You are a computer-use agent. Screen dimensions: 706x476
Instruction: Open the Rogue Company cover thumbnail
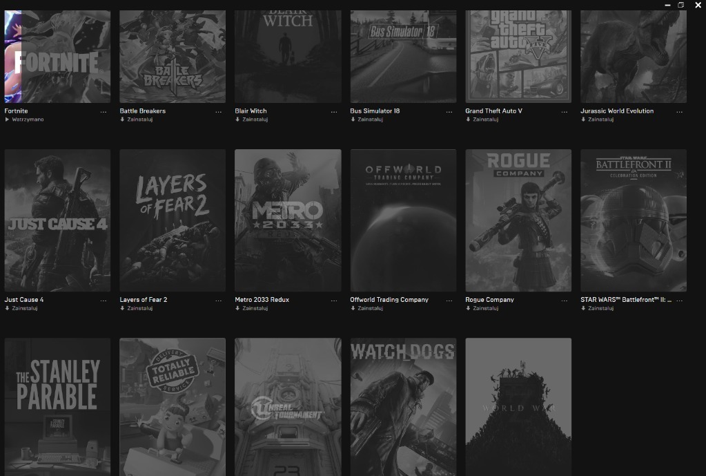pos(518,220)
